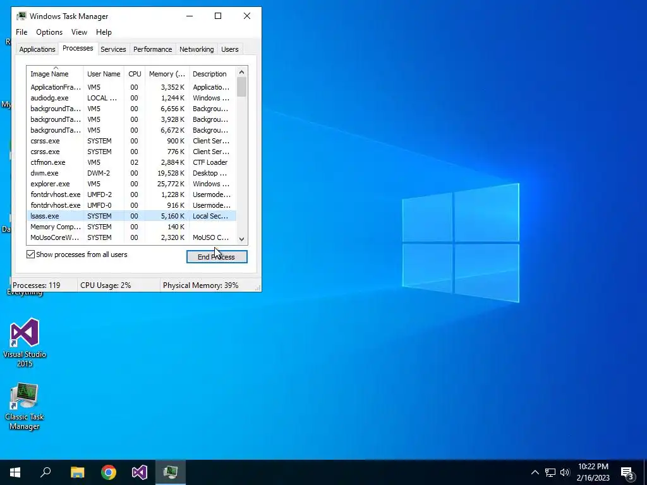Image resolution: width=647 pixels, height=485 pixels.
Task: Toggle Show processes from all users
Action: pos(30,254)
